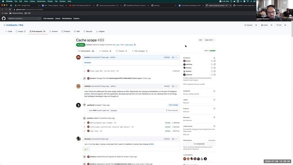The height and width of the screenshot is (165, 293).
Task: Click the Unstar repository button
Action: click(x=265, y=25)
